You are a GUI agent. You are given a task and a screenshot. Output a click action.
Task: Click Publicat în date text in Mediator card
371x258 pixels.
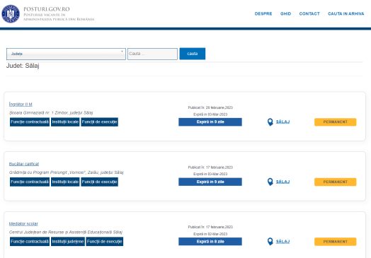(x=210, y=227)
